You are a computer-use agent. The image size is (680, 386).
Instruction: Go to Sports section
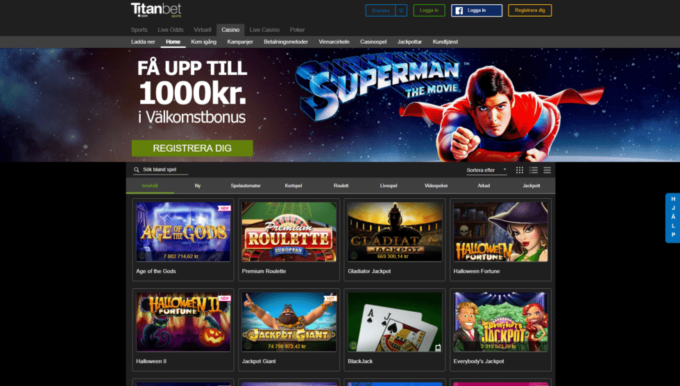coord(139,30)
